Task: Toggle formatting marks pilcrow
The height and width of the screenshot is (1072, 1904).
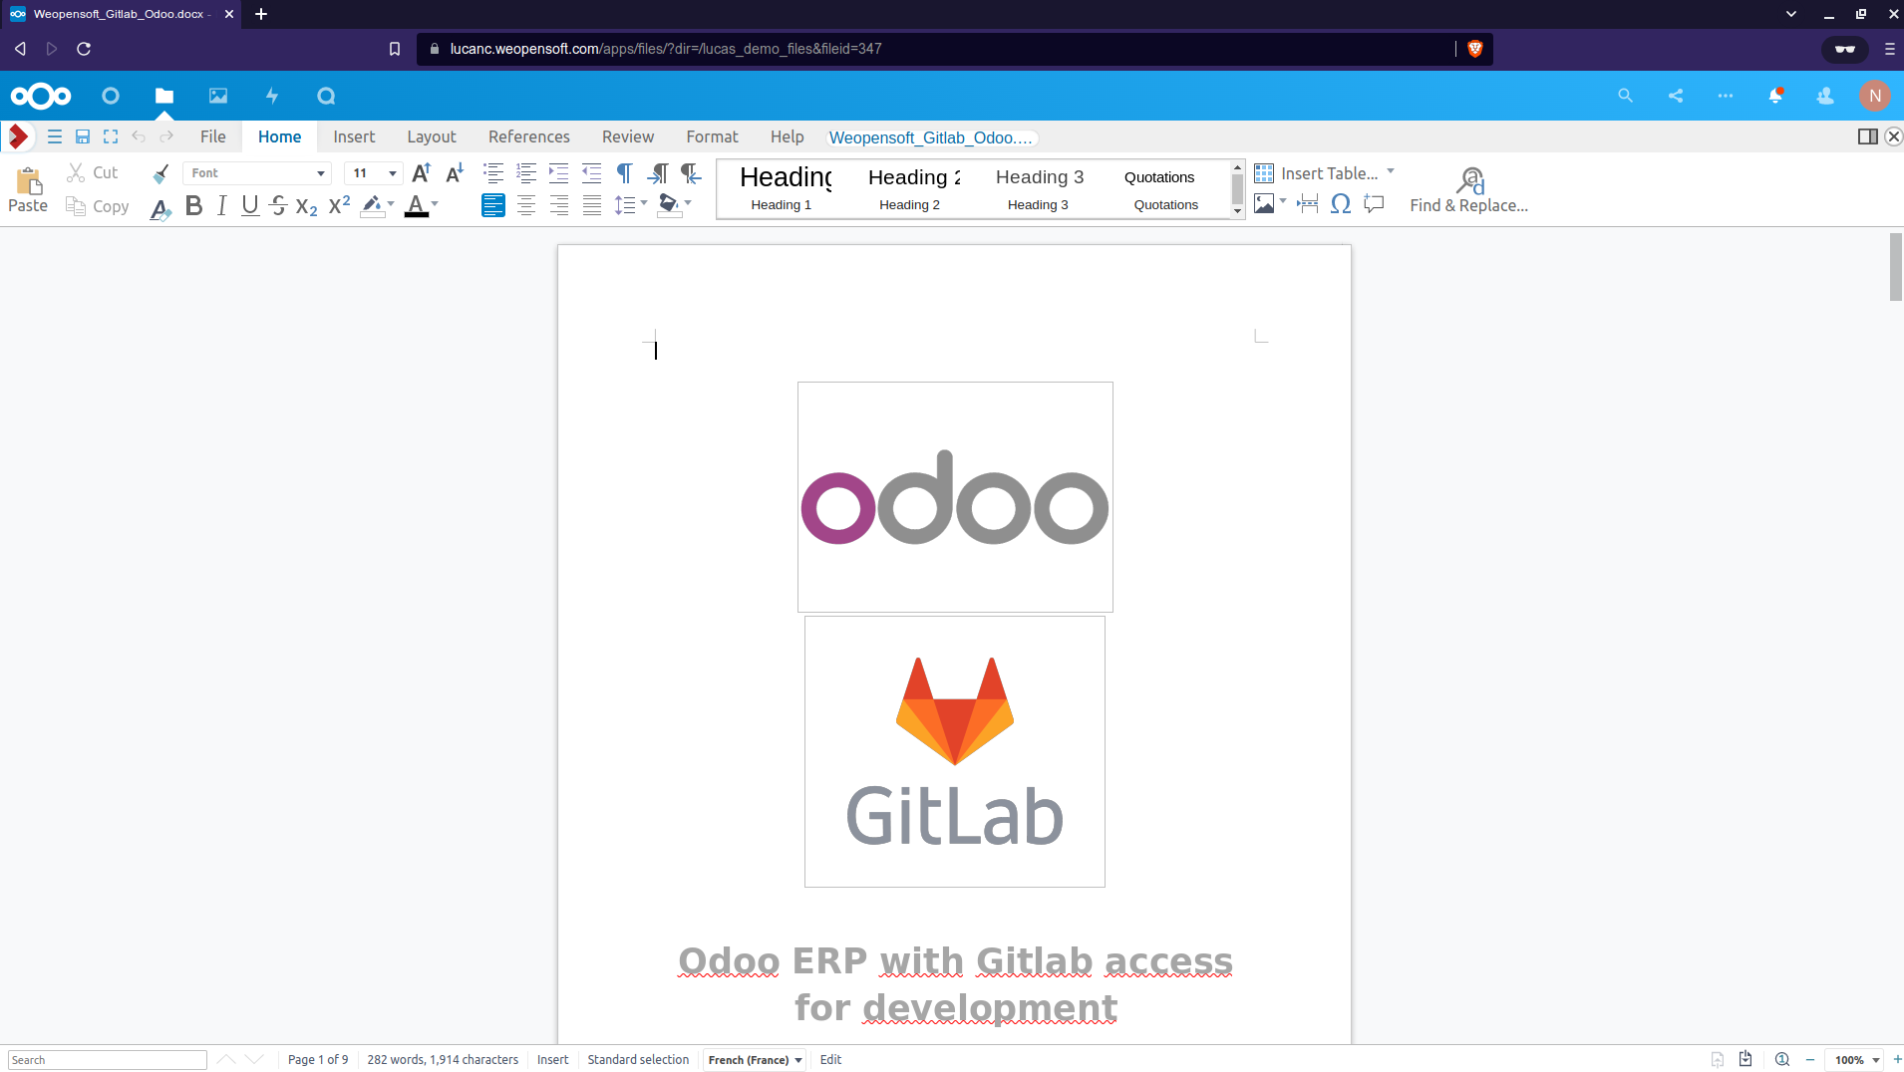Action: point(624,173)
